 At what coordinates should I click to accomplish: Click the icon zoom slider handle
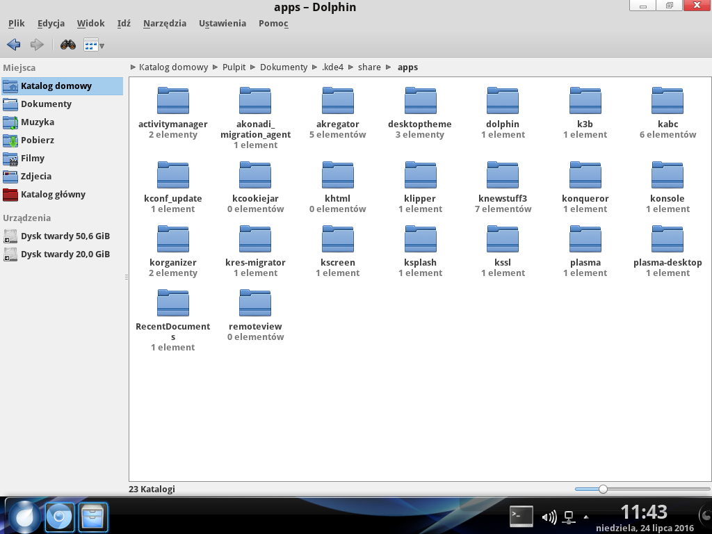[603, 489]
